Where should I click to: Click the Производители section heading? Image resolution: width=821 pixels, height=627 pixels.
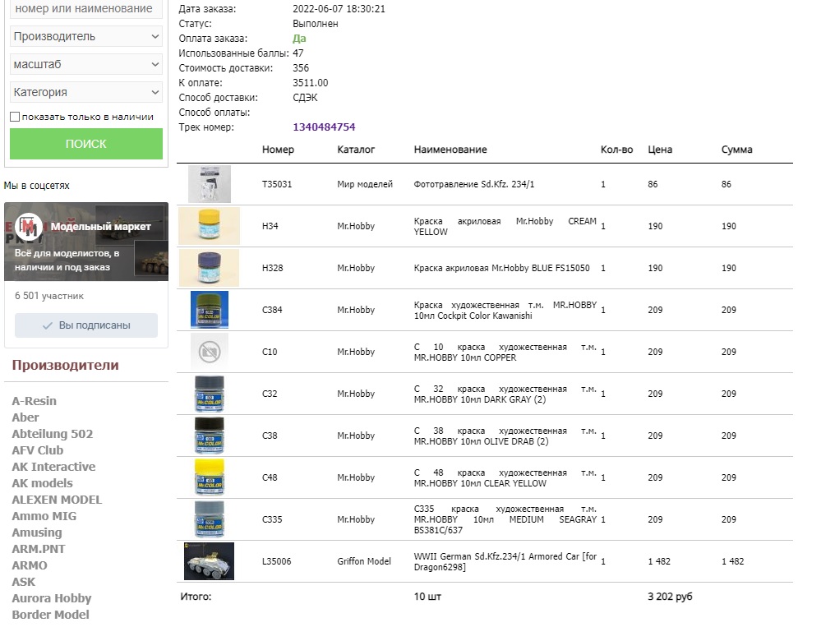pos(66,365)
